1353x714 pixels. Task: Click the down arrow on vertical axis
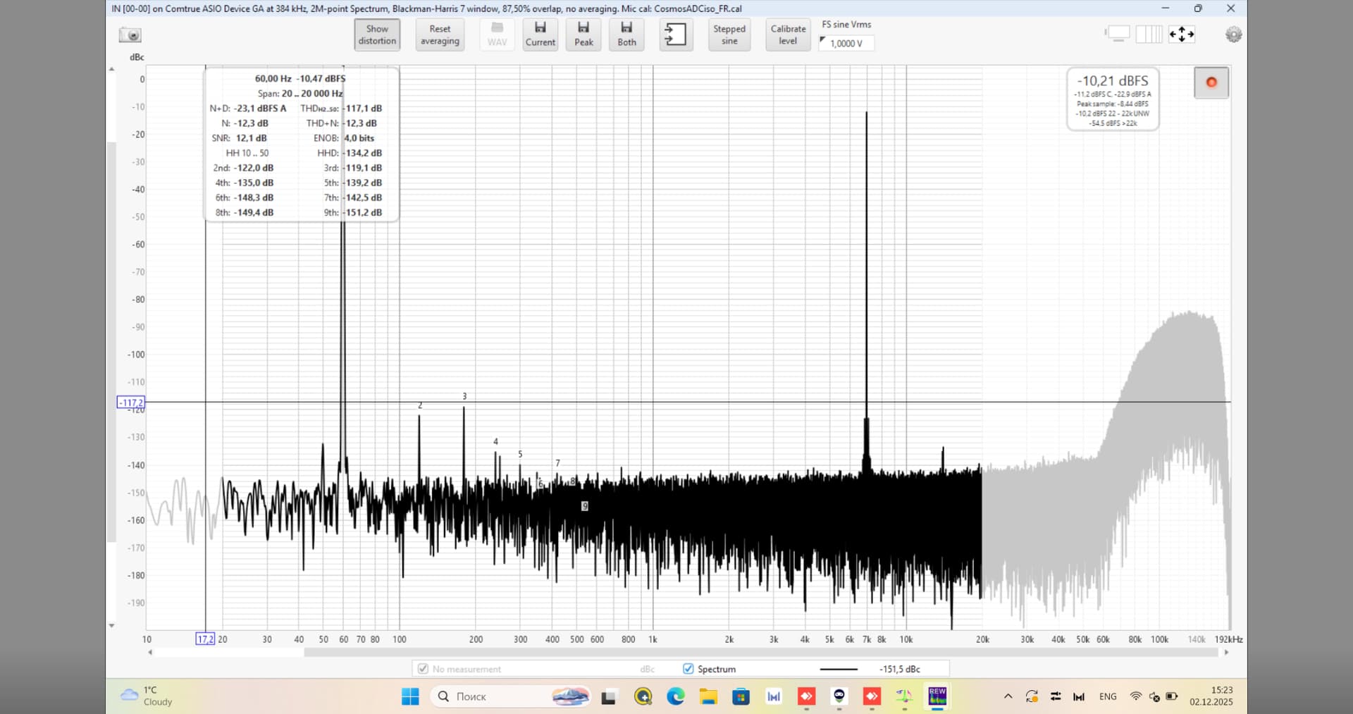(x=111, y=626)
